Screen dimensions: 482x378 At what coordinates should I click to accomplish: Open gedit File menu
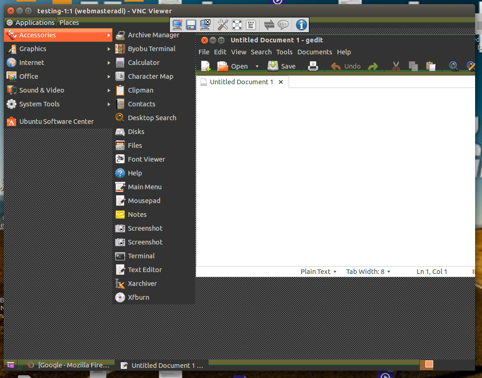[204, 52]
